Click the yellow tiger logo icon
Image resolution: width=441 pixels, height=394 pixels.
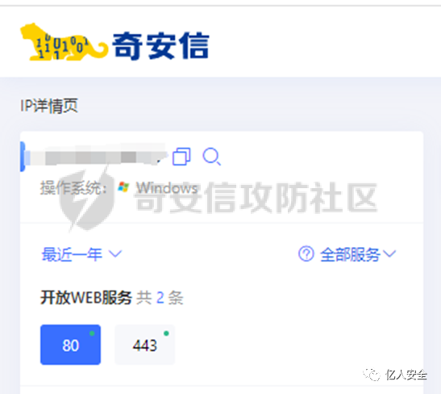point(64,42)
